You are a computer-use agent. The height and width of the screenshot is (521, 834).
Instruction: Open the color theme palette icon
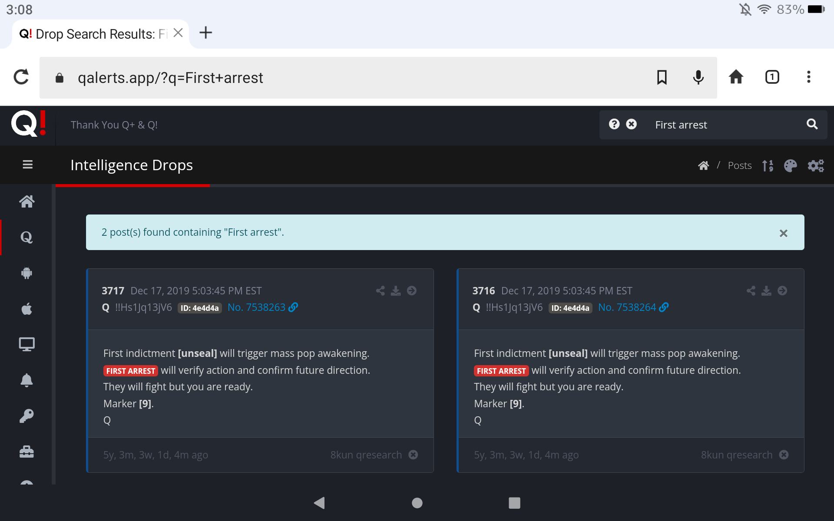coord(790,166)
